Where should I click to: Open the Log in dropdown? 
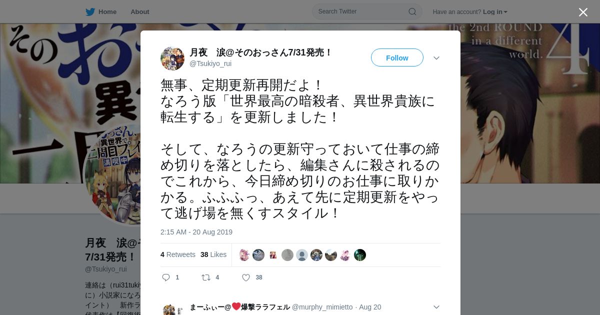click(495, 11)
